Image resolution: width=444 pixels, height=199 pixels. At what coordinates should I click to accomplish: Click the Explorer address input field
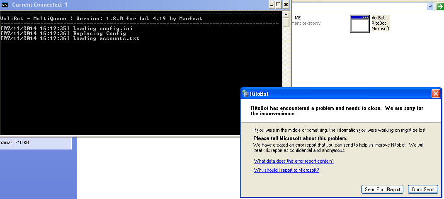coord(359,7)
